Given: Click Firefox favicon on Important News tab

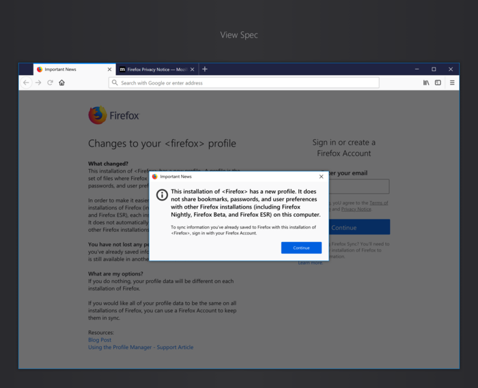Looking at the screenshot, I should [x=40, y=70].
